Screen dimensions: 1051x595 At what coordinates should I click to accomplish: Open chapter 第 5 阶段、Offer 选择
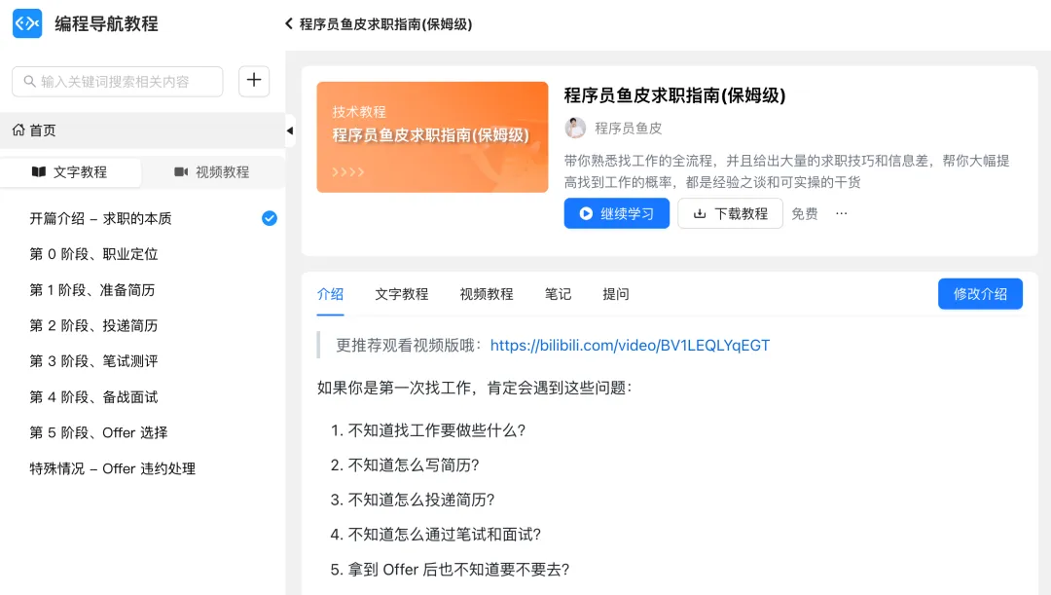pos(98,432)
